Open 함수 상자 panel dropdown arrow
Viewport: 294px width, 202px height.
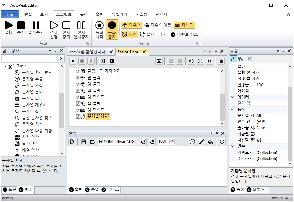pyautogui.click(x=50, y=51)
